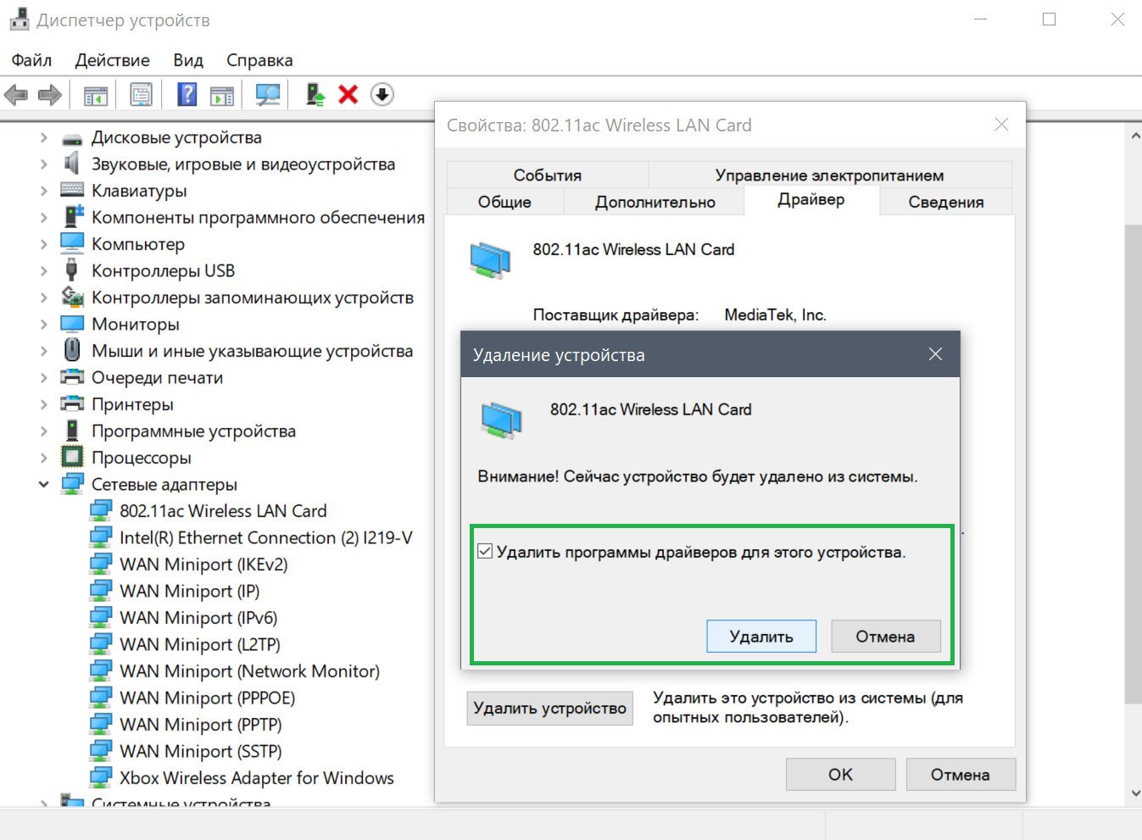Click the Forward arrow toolbar icon
The height and width of the screenshot is (840, 1142).
point(50,95)
